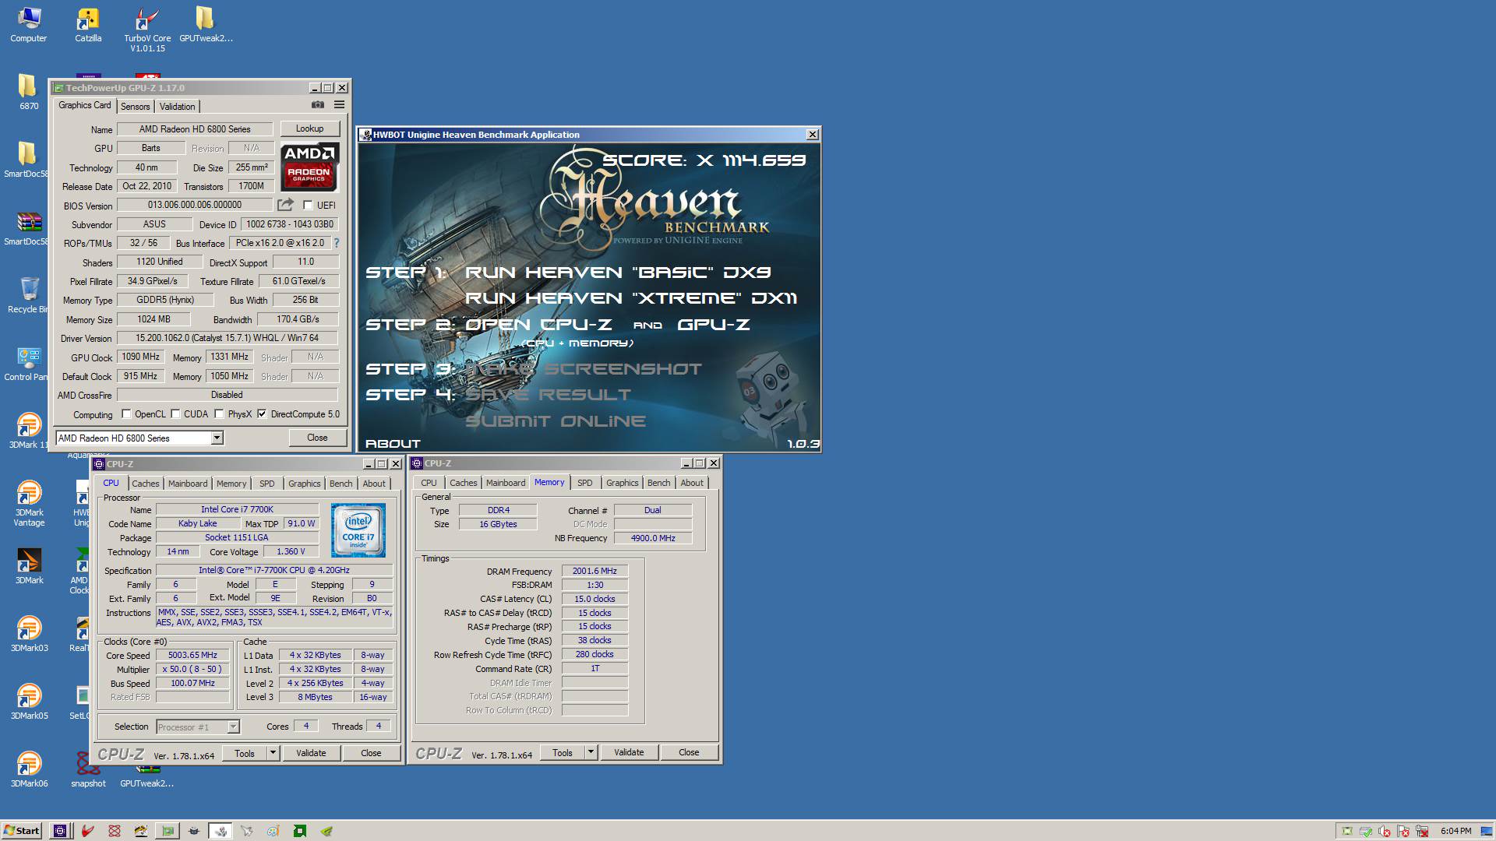The width and height of the screenshot is (1496, 841).
Task: Toggle the PhysX computing checkbox
Action: pos(219,414)
